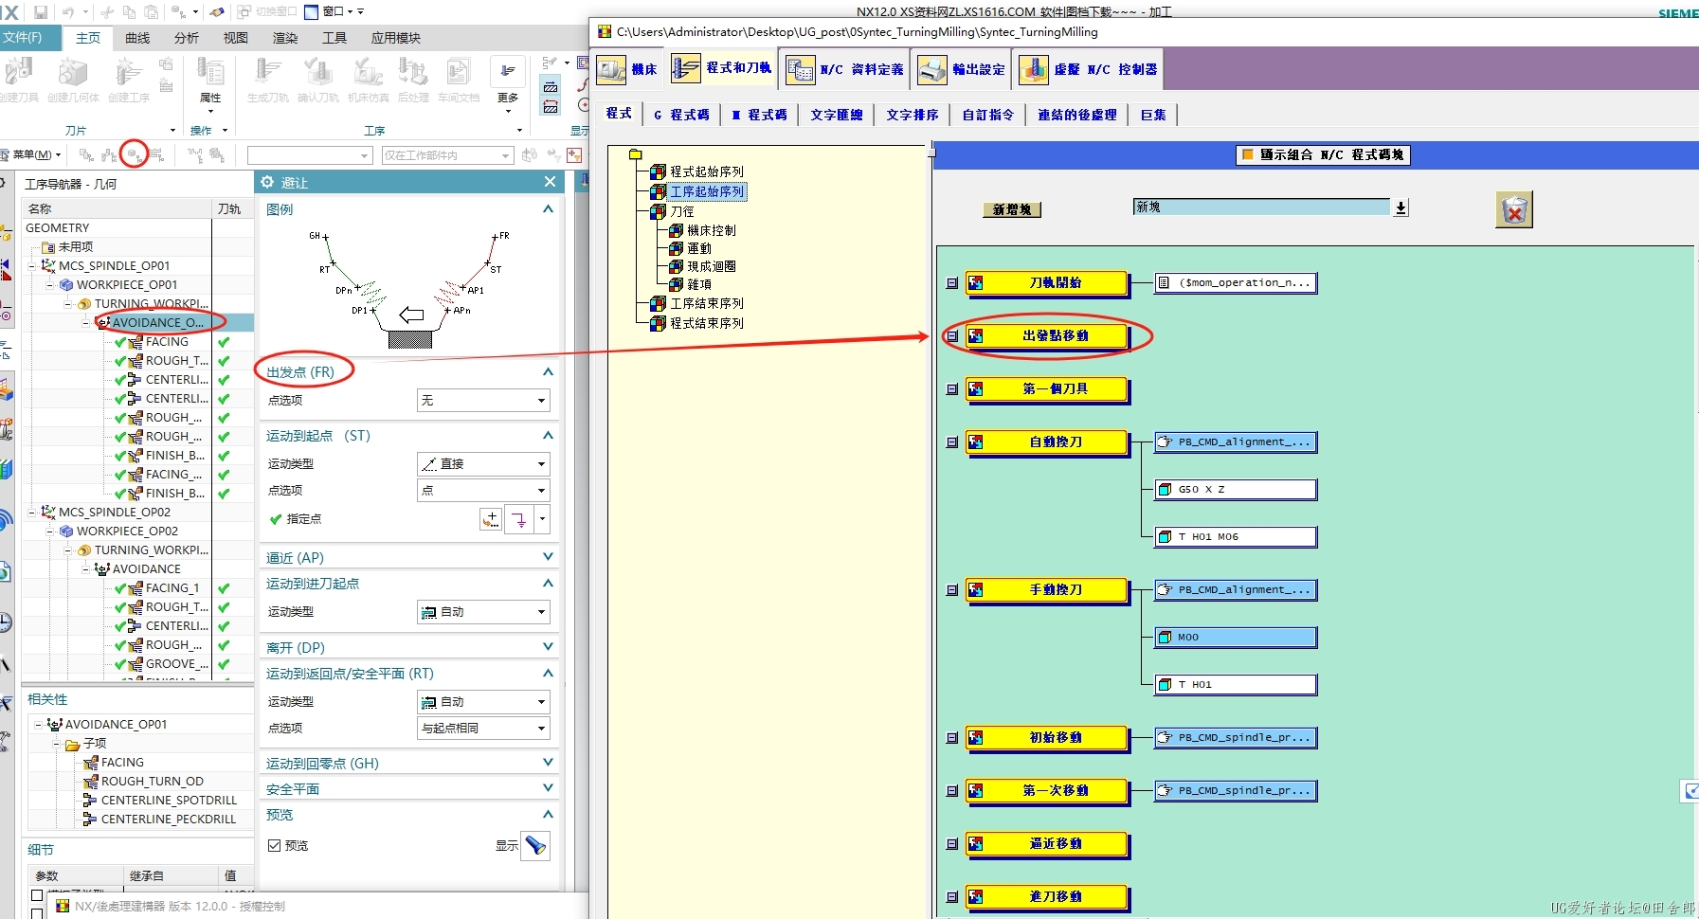This screenshot has width=1699, height=919.
Task: Collapse the 手動換刀 event toggle box
Action: [x=952, y=589]
